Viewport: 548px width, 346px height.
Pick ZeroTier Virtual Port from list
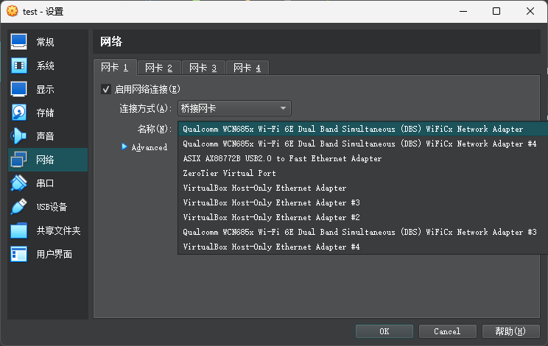coord(229,173)
